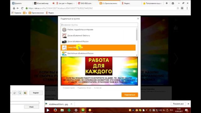The width and height of the screenshot is (201, 113).
Task: Focus the Название группы search field
Action: [x=99, y=25]
